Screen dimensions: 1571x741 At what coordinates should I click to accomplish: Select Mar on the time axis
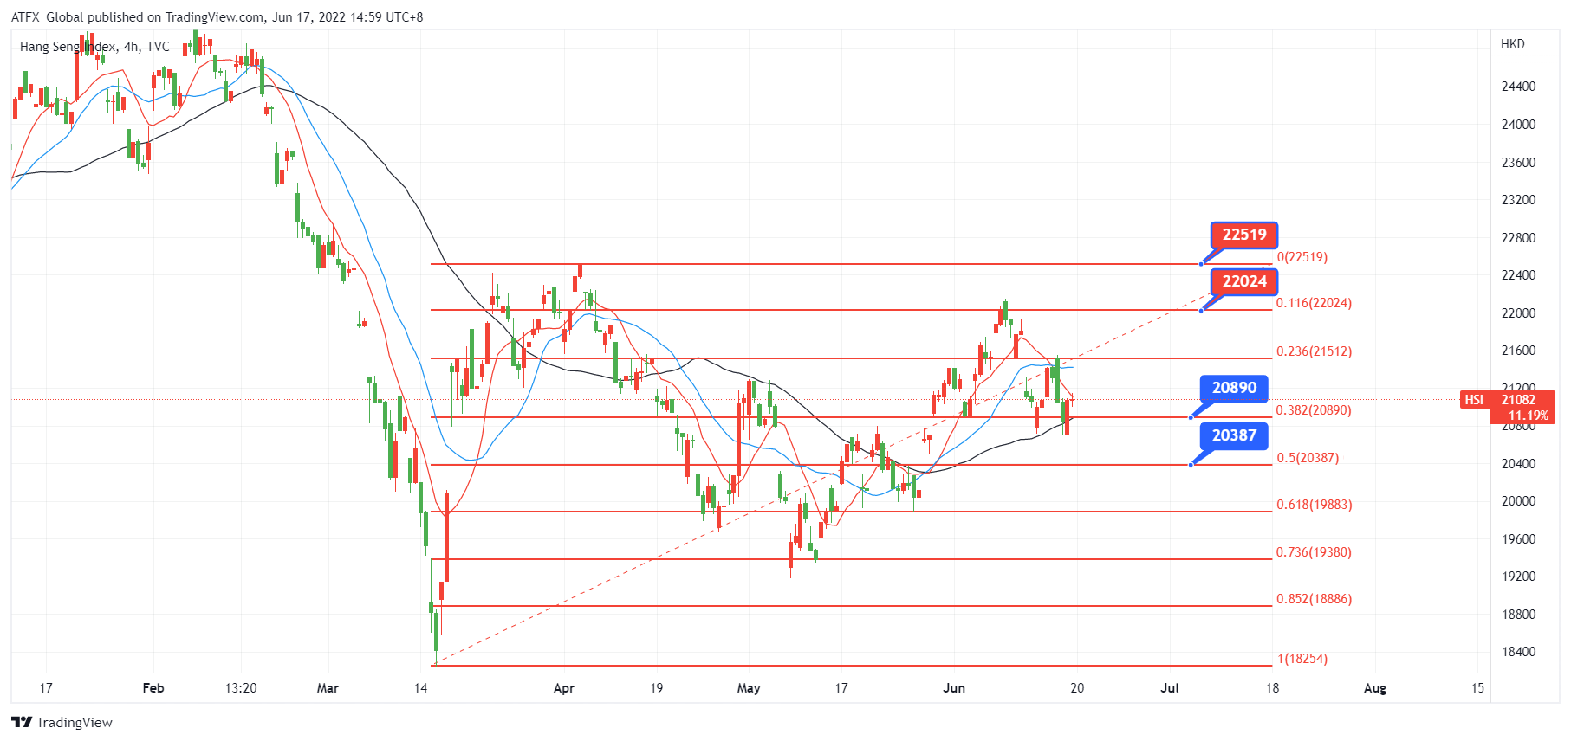click(328, 688)
